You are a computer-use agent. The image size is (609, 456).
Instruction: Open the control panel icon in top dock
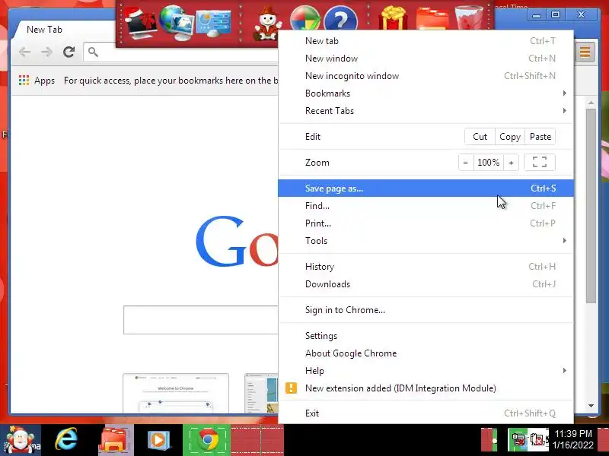pos(214,23)
